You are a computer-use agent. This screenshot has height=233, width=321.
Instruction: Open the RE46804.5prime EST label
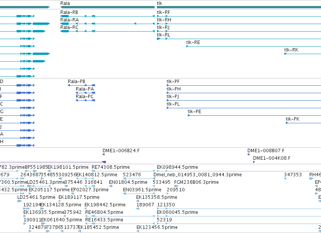click(104, 212)
